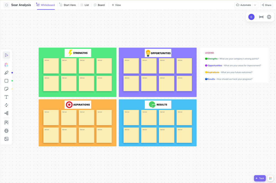The image size is (276, 183).
Task: Select the shape tool
Action: click(6, 81)
